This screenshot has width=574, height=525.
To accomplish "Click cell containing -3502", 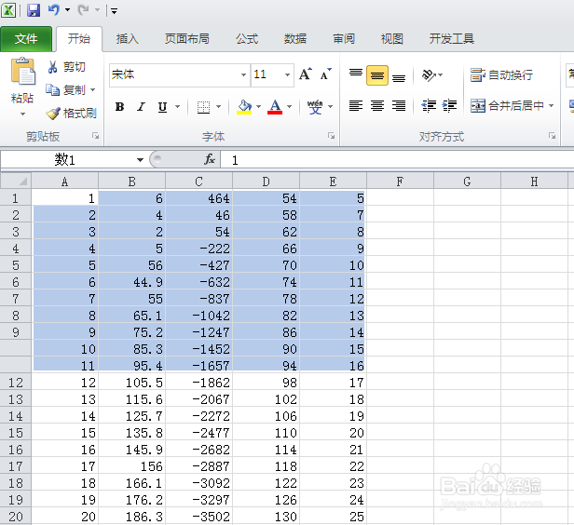I will coord(198,517).
